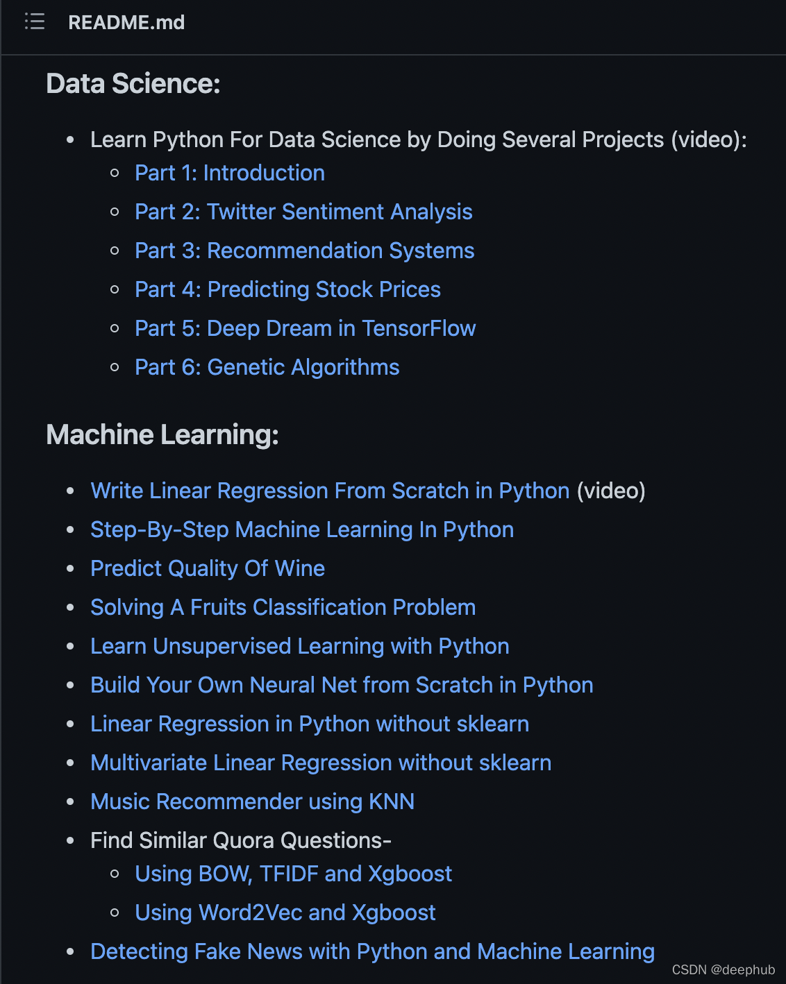Open Step-By-Step Machine Learning In Python link

pyautogui.click(x=302, y=529)
